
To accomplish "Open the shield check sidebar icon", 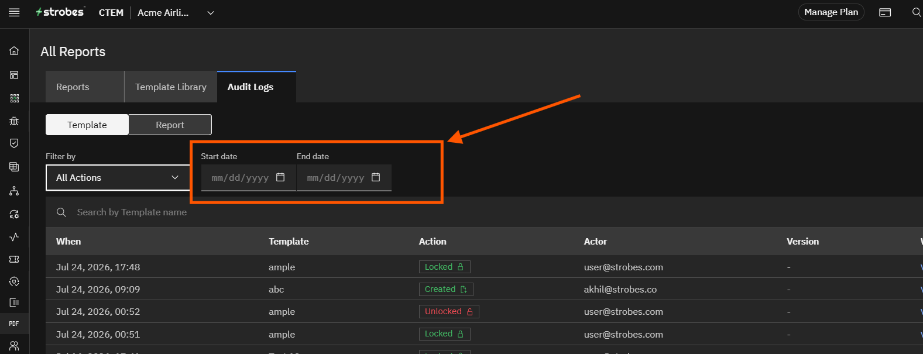I will pos(14,143).
